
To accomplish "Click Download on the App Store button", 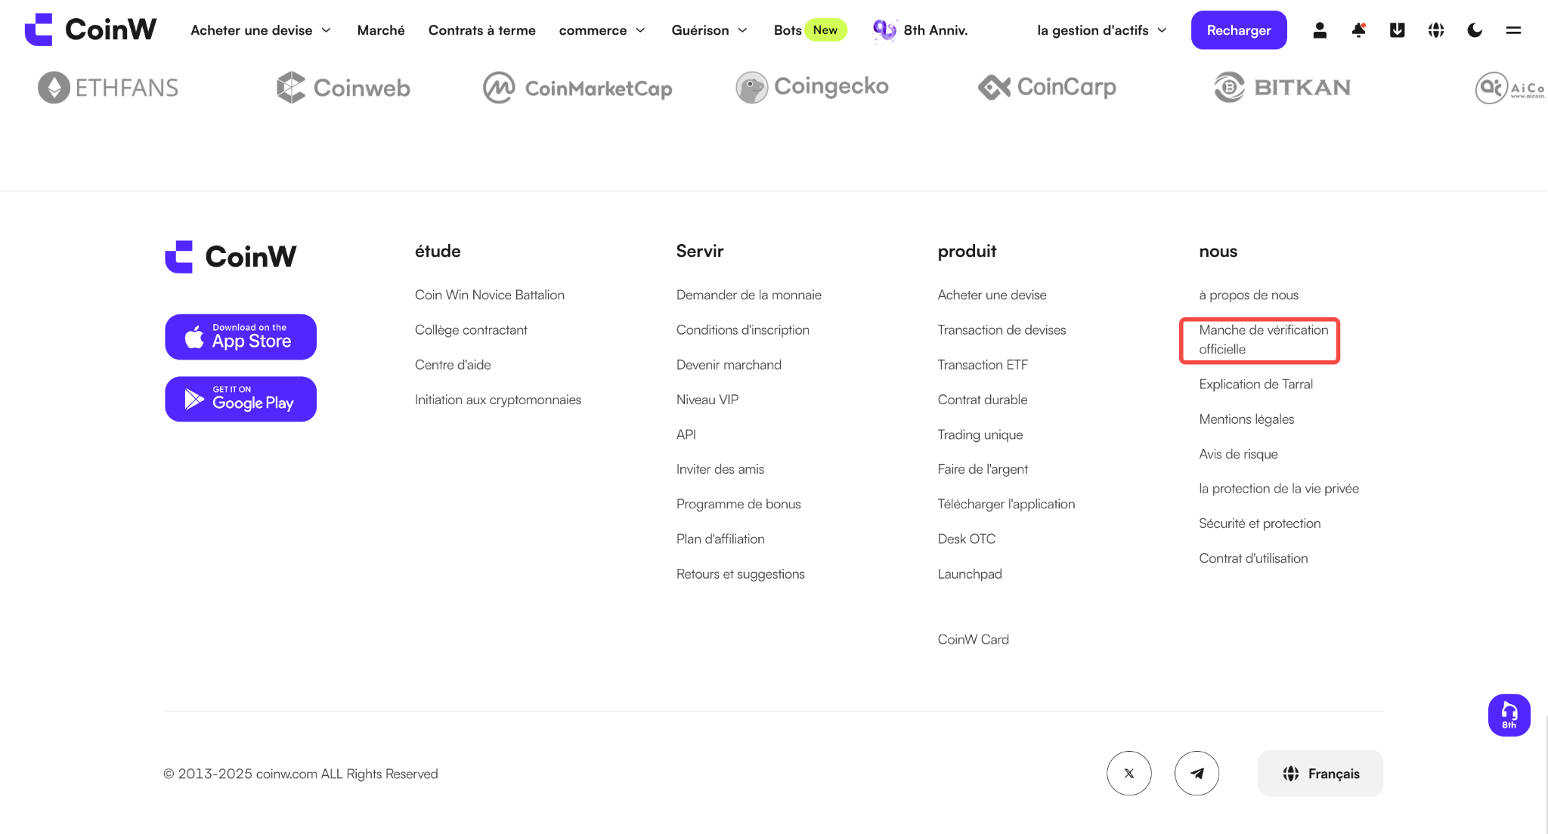I will click(x=240, y=337).
